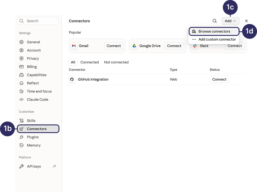This screenshot has height=192, width=257.
Task: Open Claude Code settings
Action: point(38,100)
